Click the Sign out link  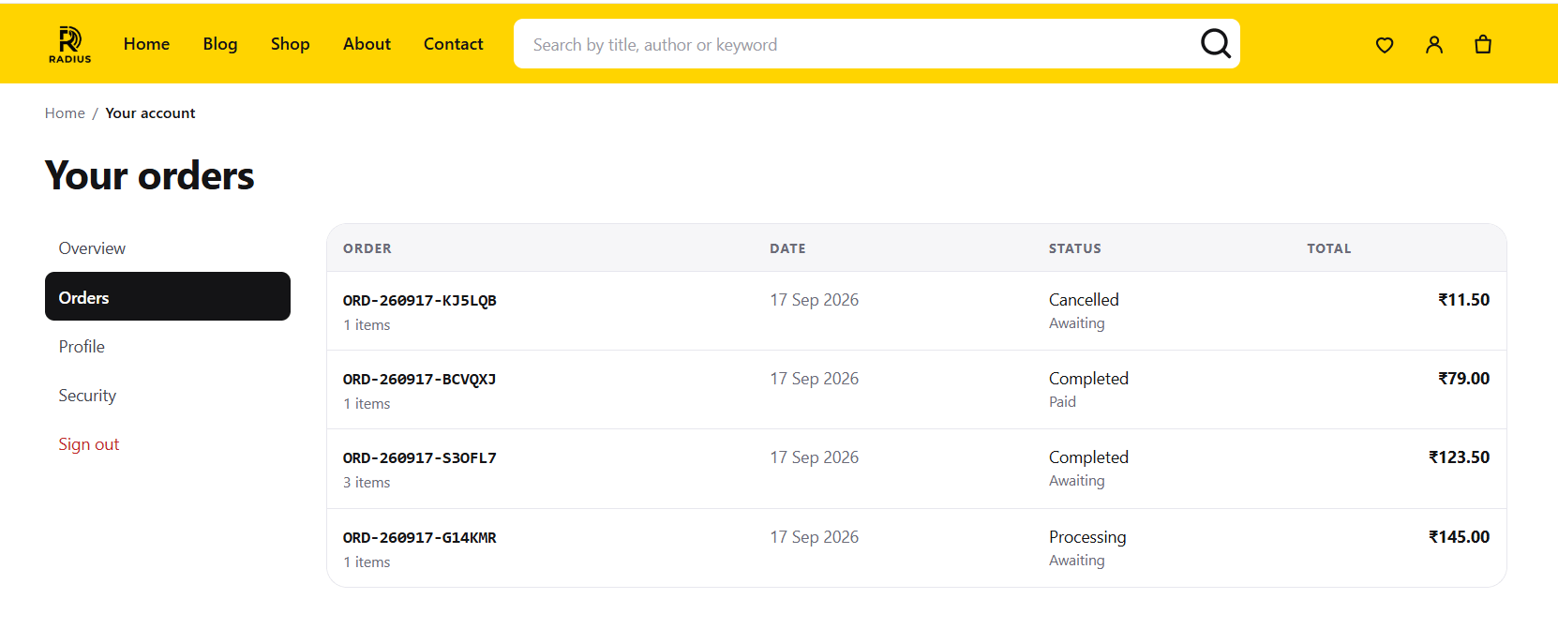click(x=89, y=444)
